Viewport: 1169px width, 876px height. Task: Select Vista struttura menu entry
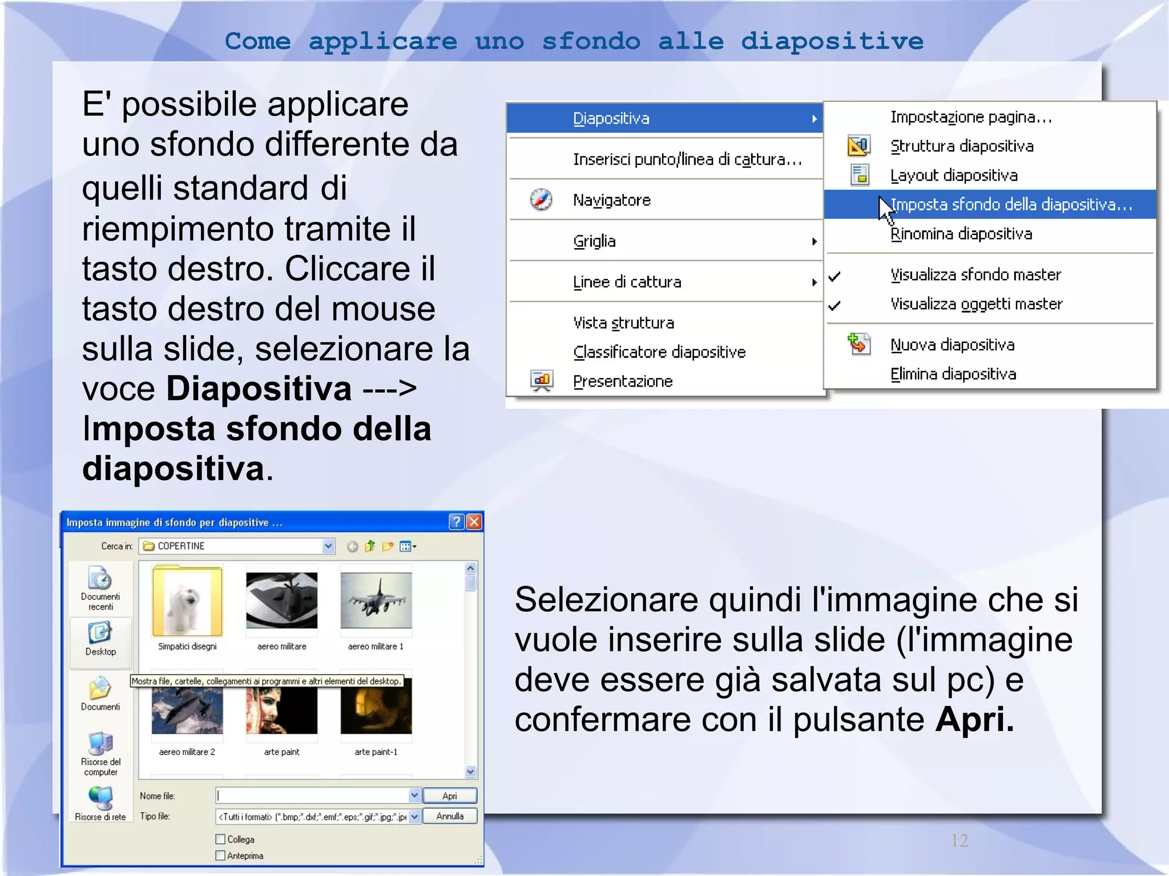pos(623,323)
